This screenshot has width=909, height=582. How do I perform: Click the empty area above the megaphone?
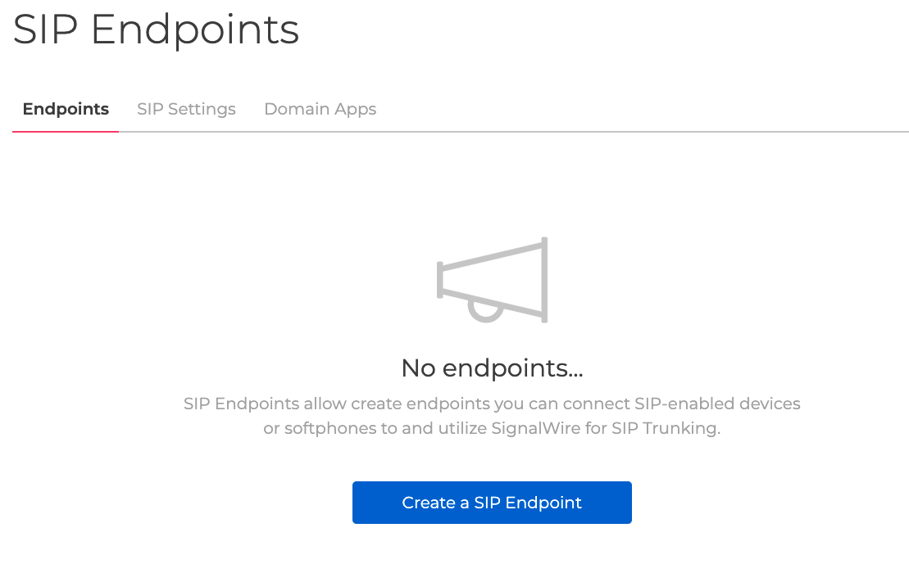pyautogui.click(x=492, y=188)
